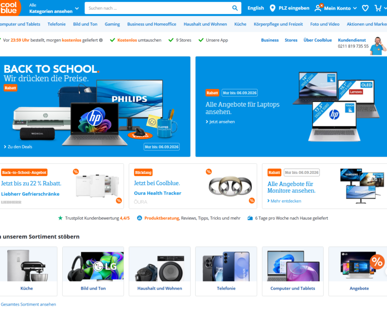Click Trustpilot Kundenbewertung 4,4/5

[x=97, y=218]
